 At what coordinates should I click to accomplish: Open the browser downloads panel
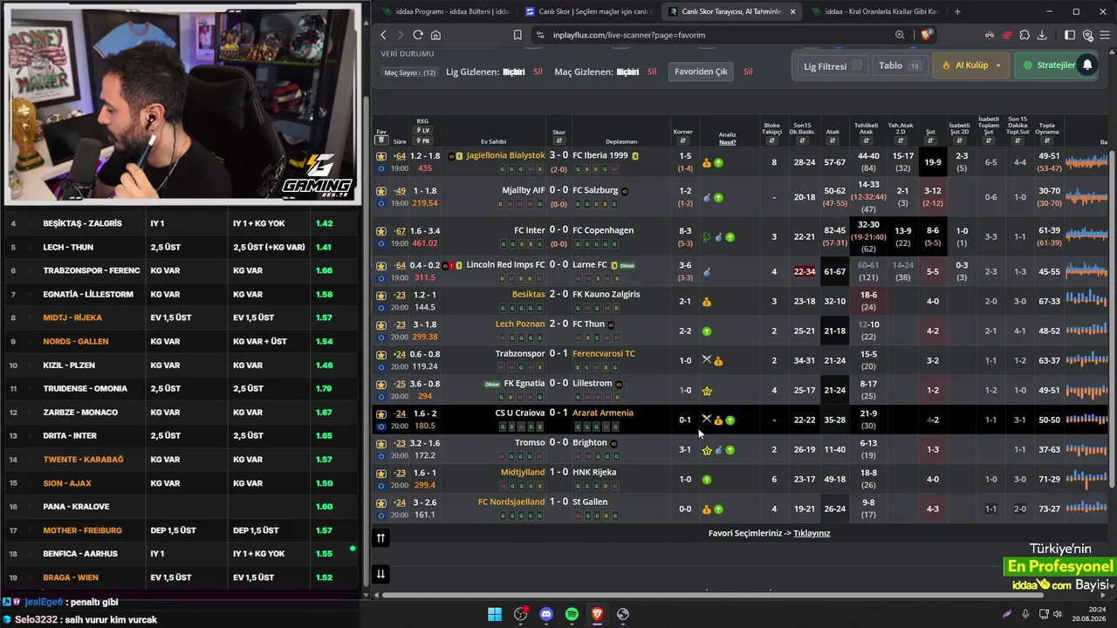(x=1042, y=35)
